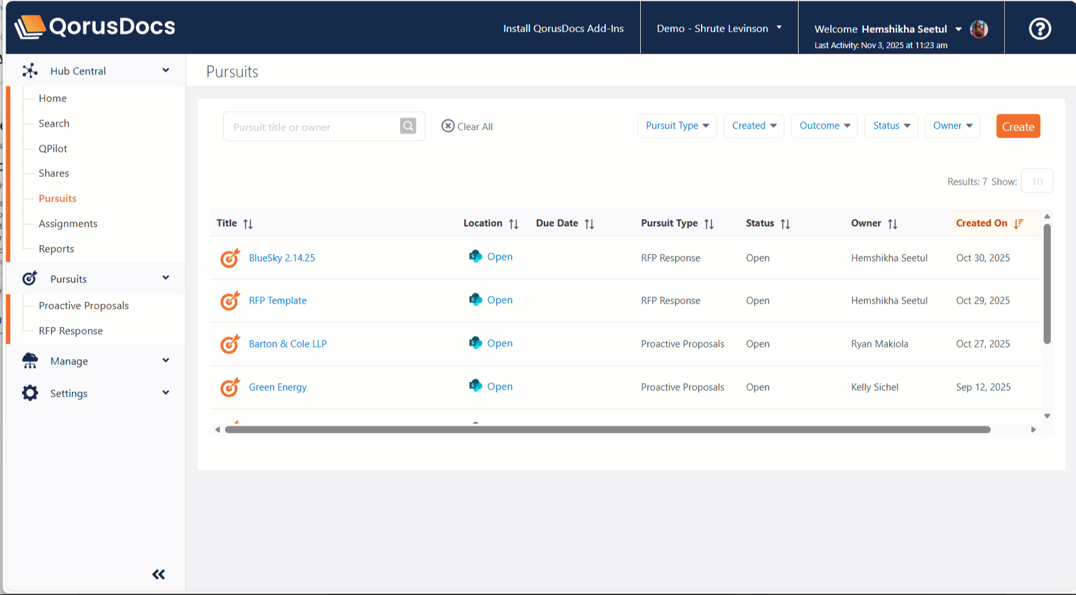Screen dimensions: 1076x595
Task: Click the Clear All filters button
Action: pyautogui.click(x=467, y=127)
